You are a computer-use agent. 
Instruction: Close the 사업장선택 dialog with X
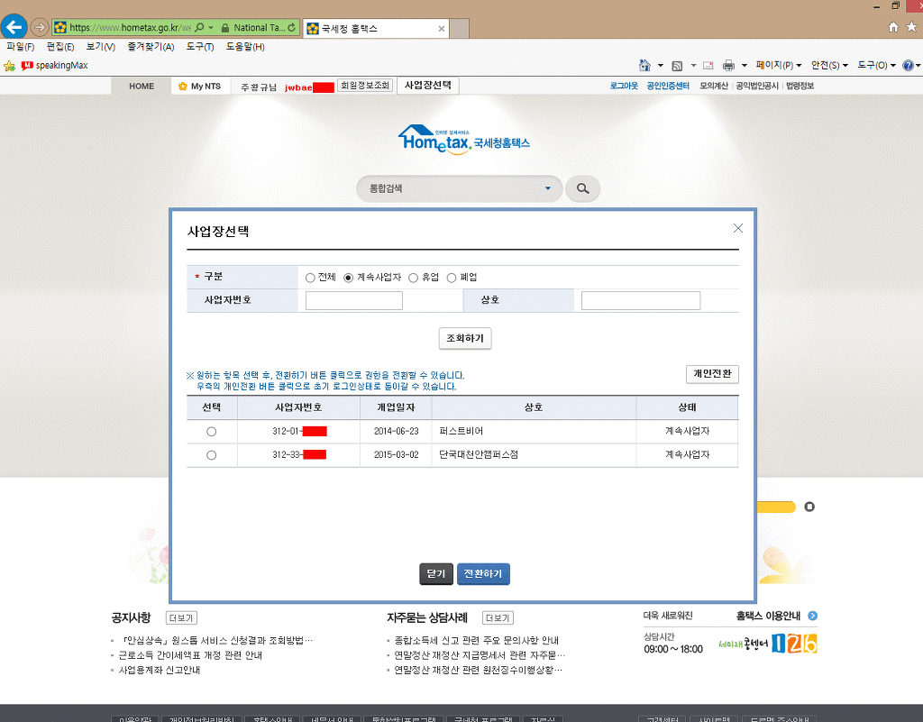click(737, 228)
